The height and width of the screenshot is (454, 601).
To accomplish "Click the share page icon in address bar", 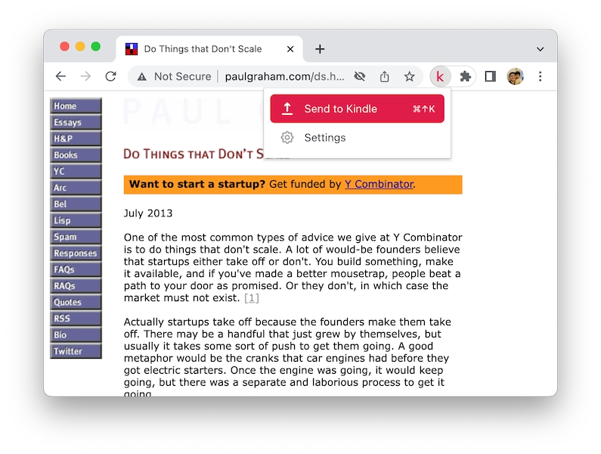I will click(384, 76).
